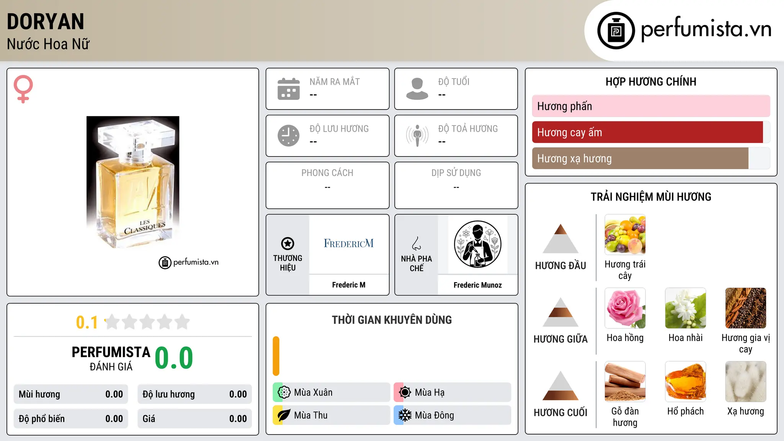
Task: Click the small watermark logo under the bottle
Action: click(x=188, y=263)
